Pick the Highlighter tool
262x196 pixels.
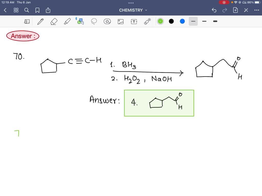tap(67, 21)
